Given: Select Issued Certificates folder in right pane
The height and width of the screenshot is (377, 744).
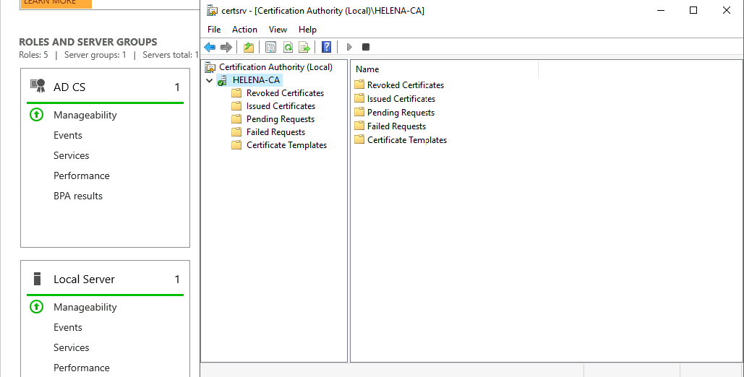Looking at the screenshot, I should [401, 99].
